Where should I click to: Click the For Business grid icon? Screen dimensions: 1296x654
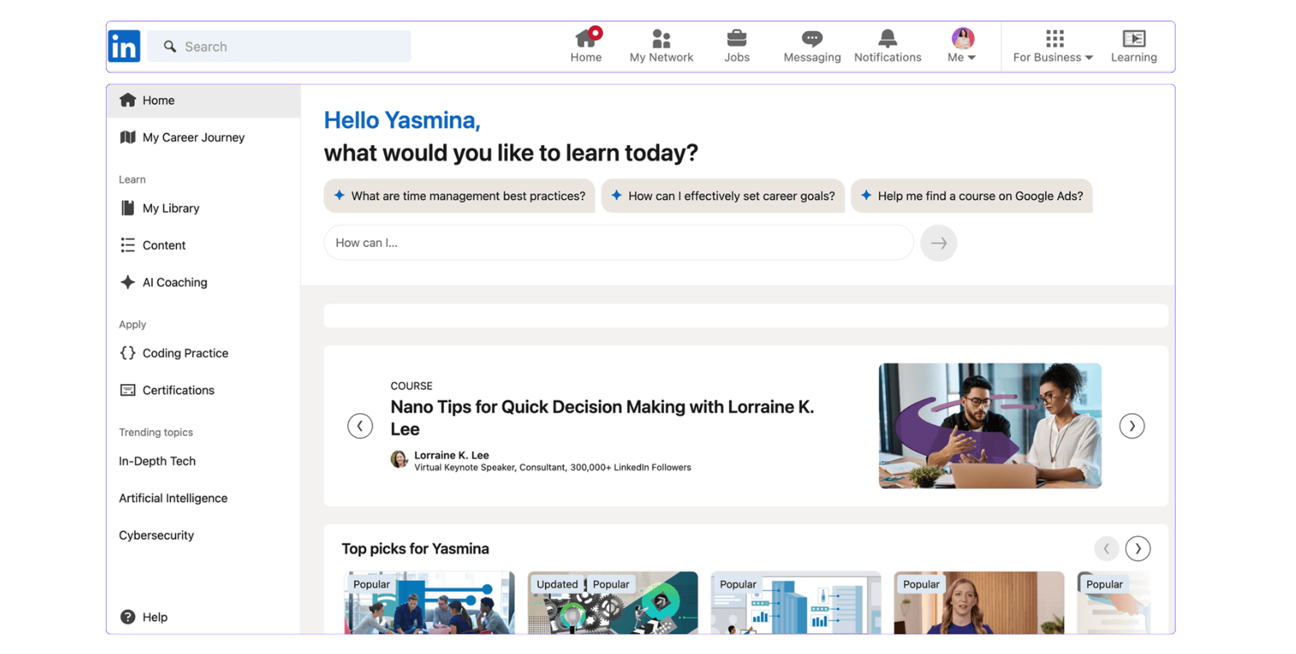(1054, 39)
